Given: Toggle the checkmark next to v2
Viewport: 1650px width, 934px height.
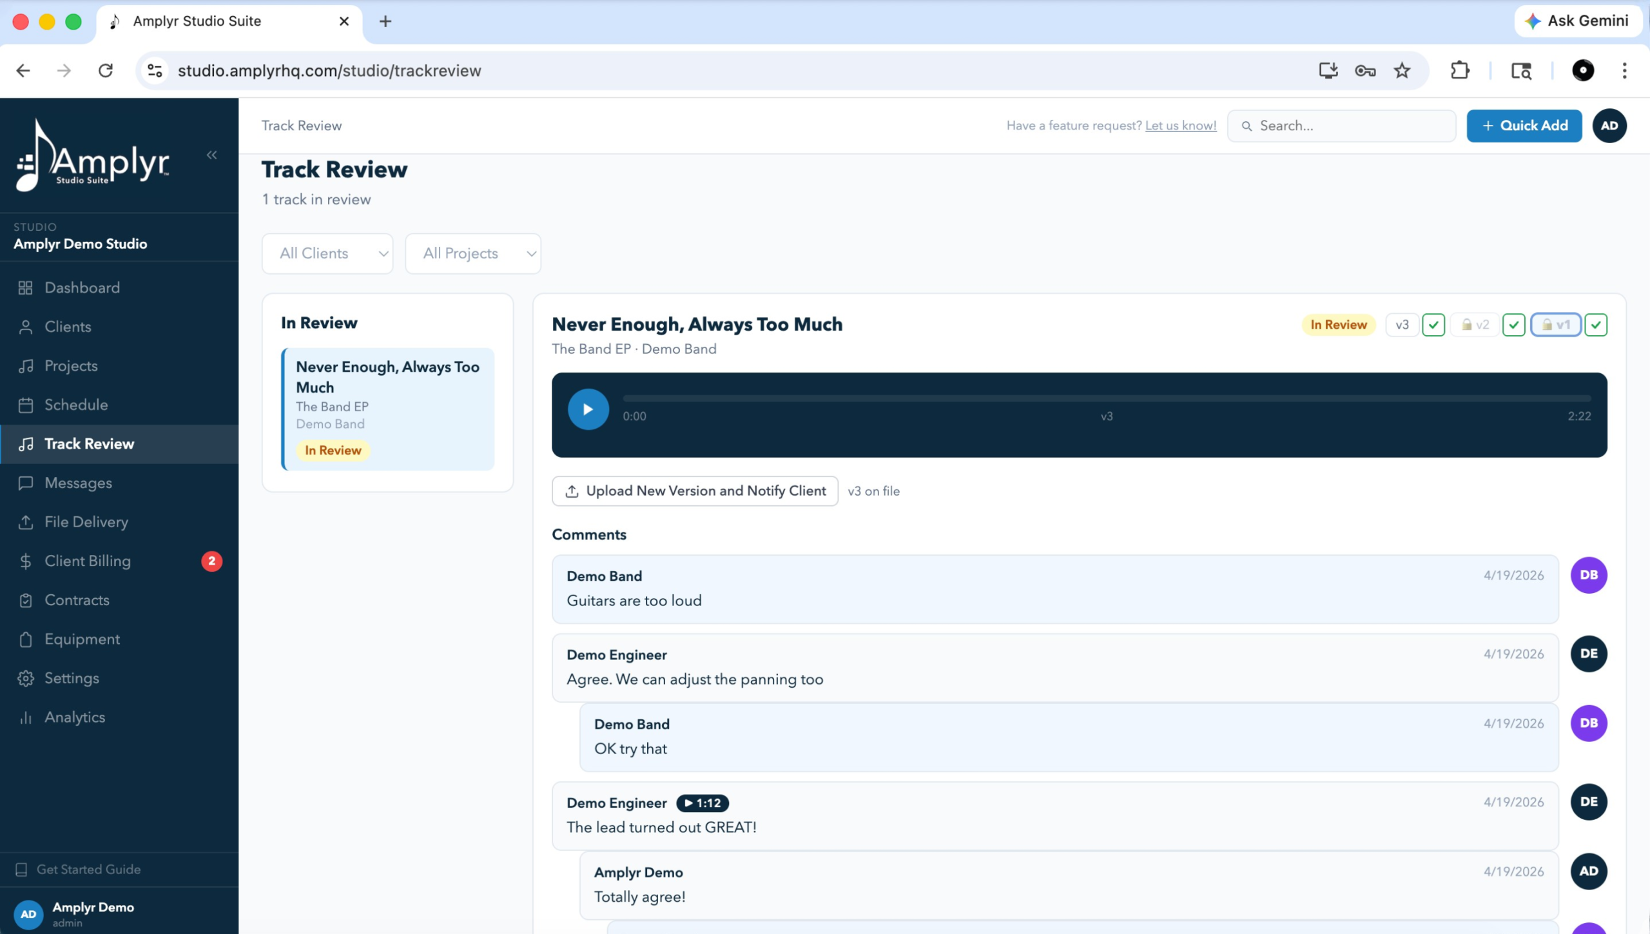Looking at the screenshot, I should click(1513, 325).
